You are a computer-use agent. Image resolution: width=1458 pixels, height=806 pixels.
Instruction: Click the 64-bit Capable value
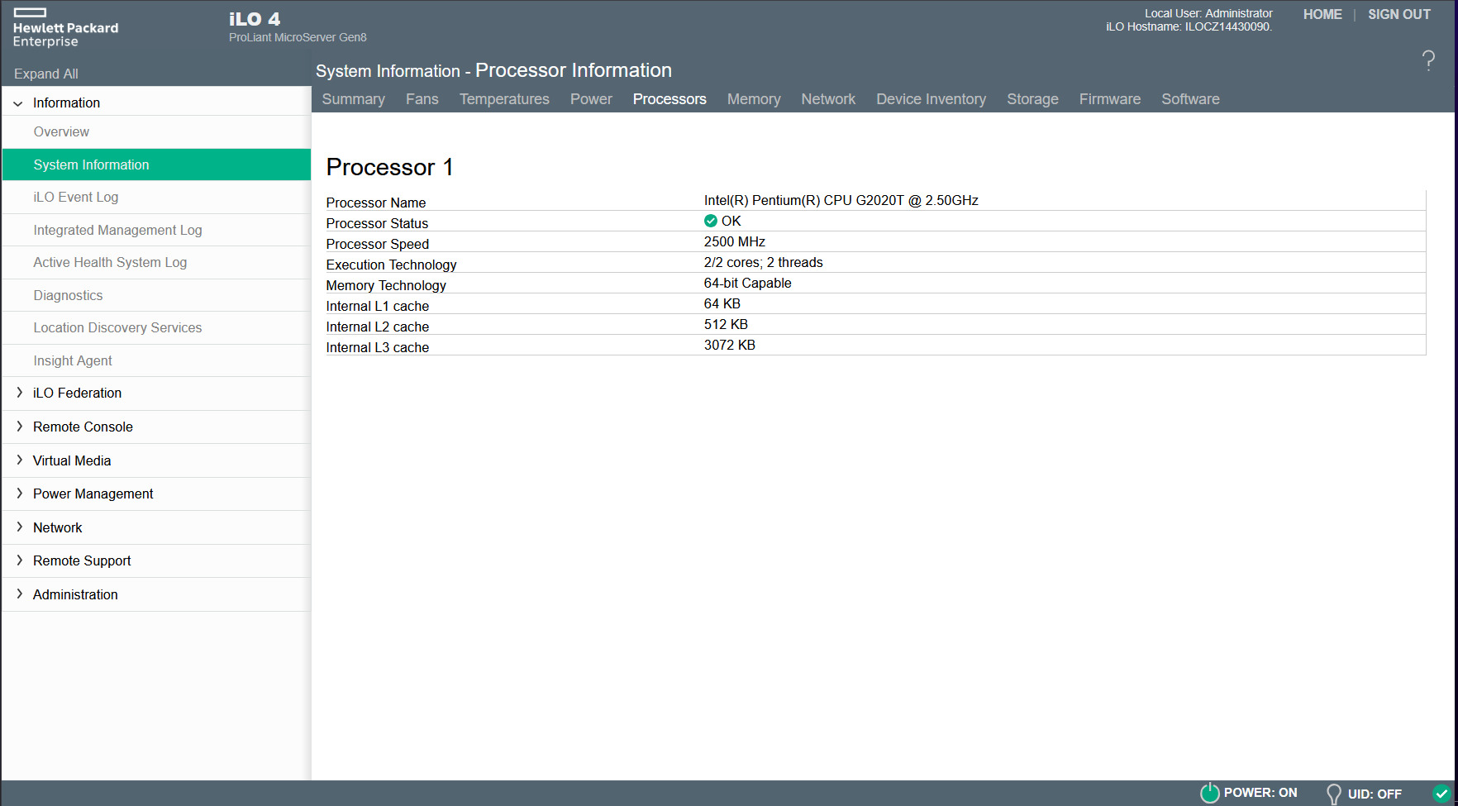748,283
